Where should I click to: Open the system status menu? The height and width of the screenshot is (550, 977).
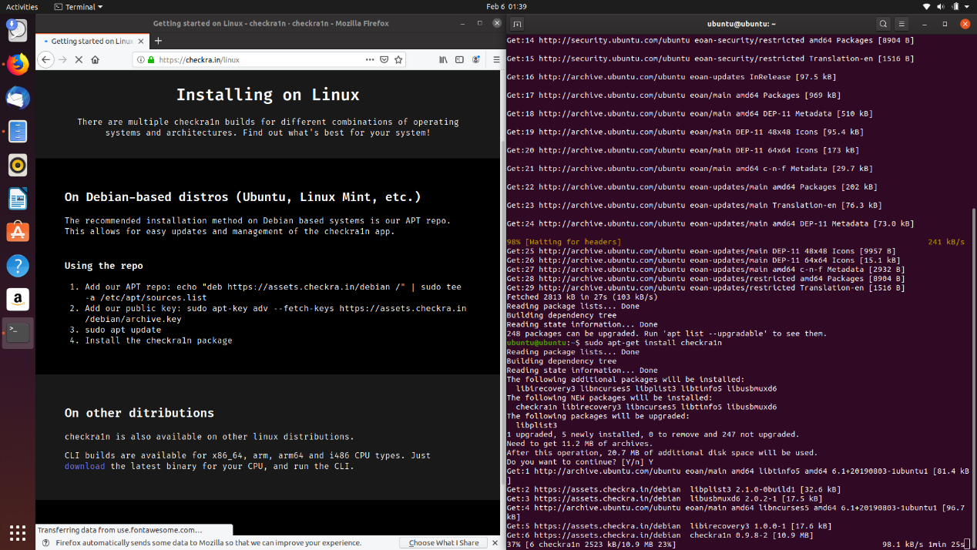coord(945,6)
